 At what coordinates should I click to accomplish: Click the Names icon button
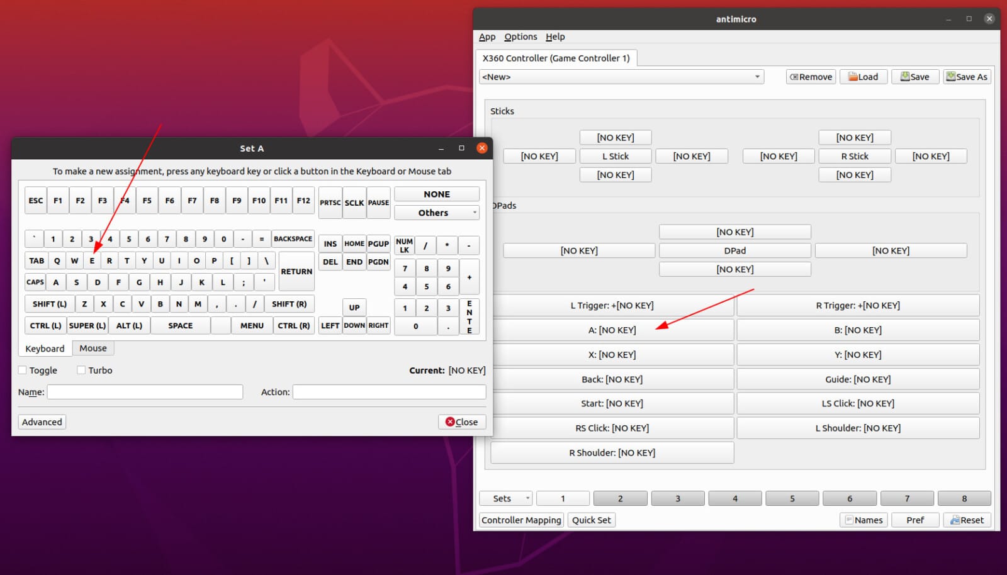[864, 520]
